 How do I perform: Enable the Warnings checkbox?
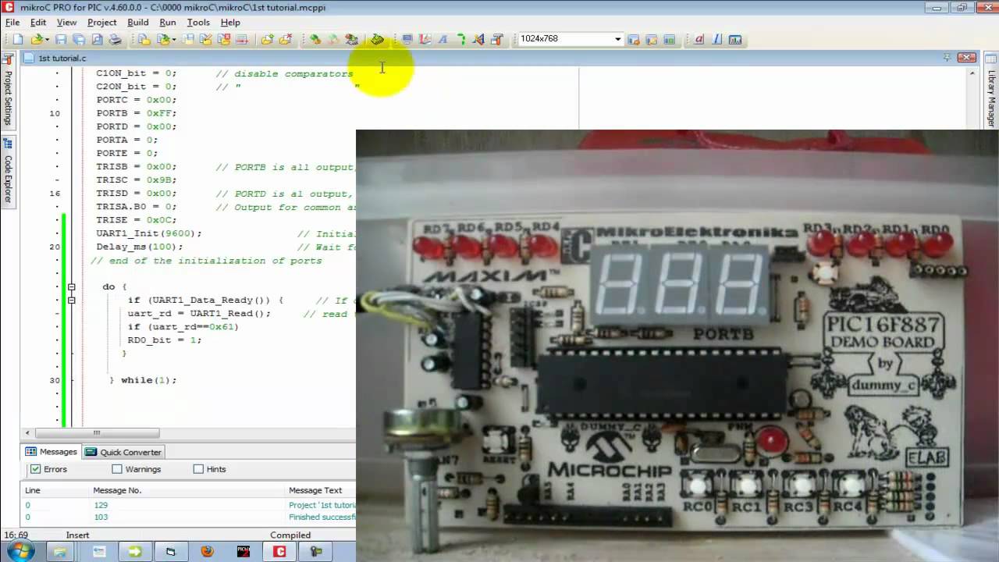pyautogui.click(x=117, y=469)
